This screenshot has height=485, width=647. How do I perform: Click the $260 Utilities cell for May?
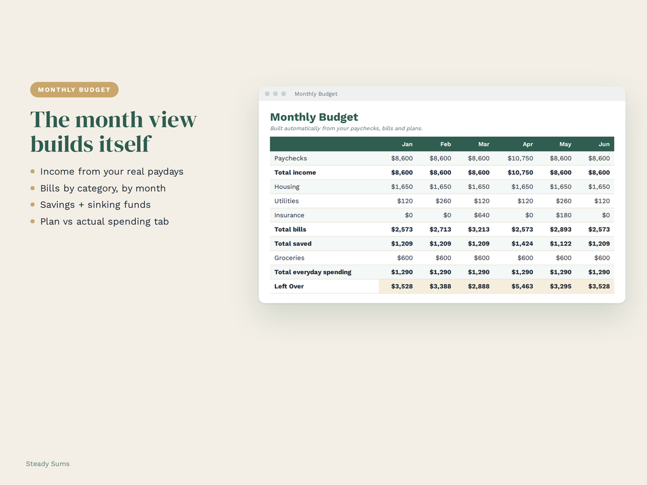pos(564,201)
